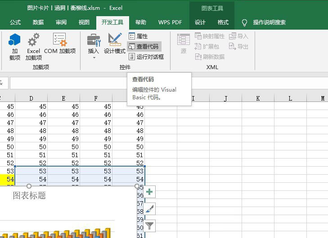This screenshot has width=328, height=238.
Task: Expand the 插入 controls dropdown
Action: [x=93, y=46]
